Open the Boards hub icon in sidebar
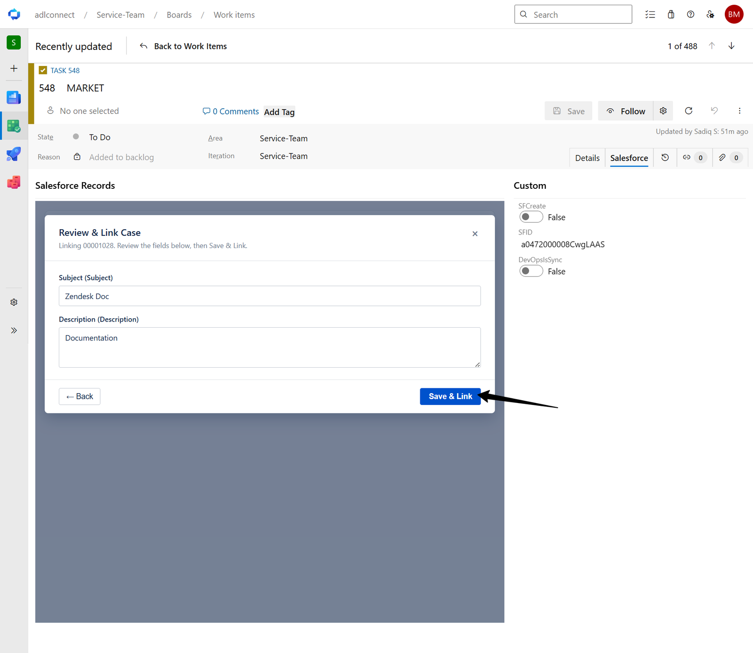The image size is (753, 653). pyautogui.click(x=14, y=126)
